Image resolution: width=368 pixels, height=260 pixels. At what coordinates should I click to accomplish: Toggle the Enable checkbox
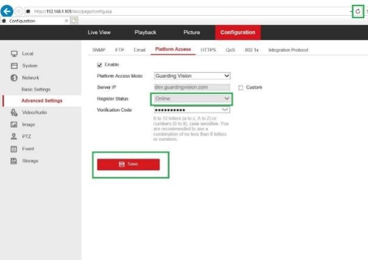[100, 65]
